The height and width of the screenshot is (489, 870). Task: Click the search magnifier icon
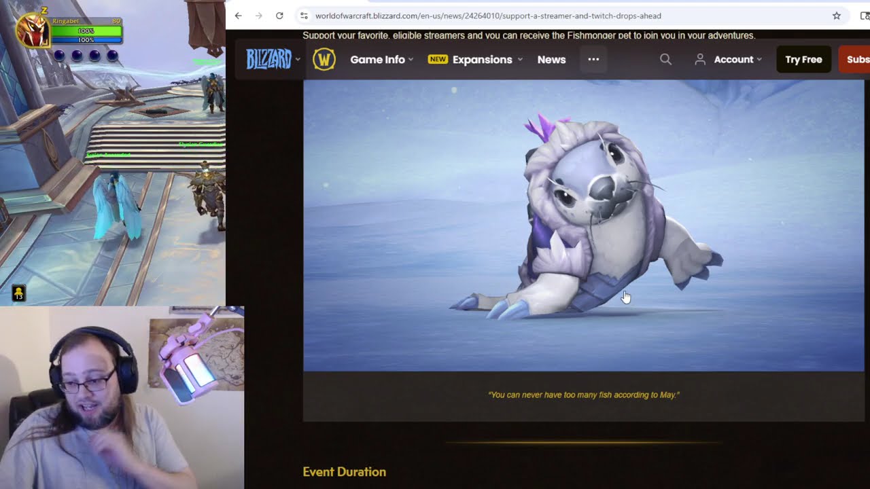pos(666,60)
